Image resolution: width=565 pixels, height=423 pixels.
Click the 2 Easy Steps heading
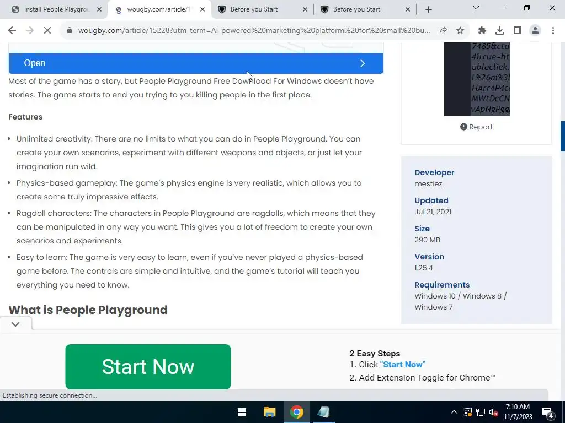tap(375, 353)
